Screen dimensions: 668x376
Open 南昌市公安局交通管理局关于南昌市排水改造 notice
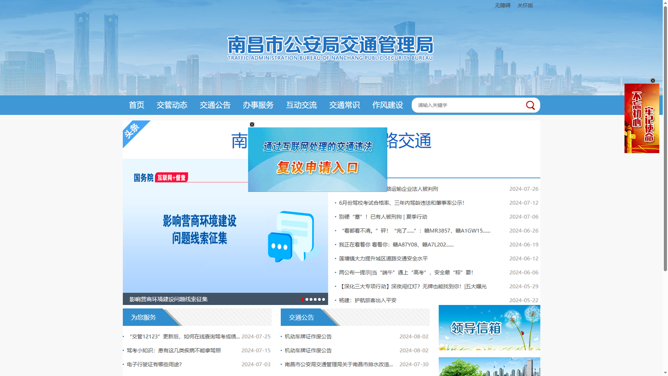(x=339, y=364)
